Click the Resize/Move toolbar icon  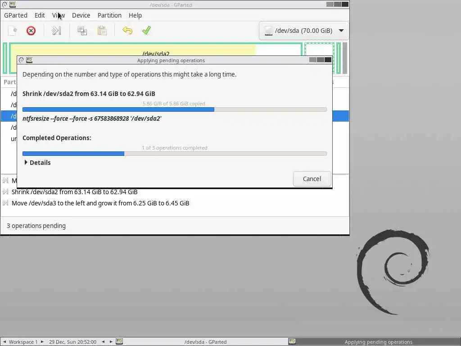tap(56, 31)
